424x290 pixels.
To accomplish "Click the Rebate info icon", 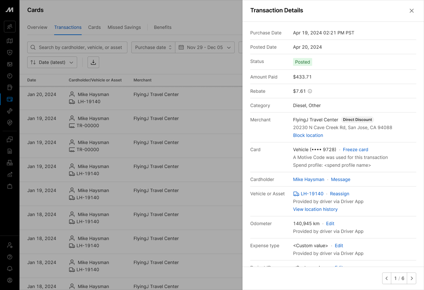I will (310, 91).
